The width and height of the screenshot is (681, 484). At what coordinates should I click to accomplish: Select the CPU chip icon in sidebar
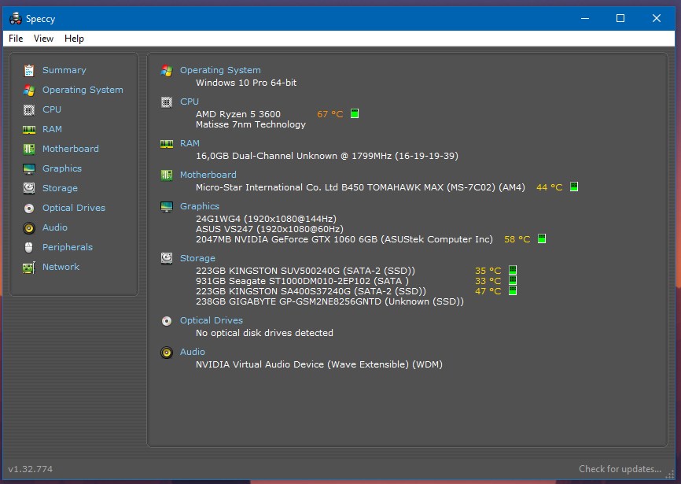coord(29,110)
